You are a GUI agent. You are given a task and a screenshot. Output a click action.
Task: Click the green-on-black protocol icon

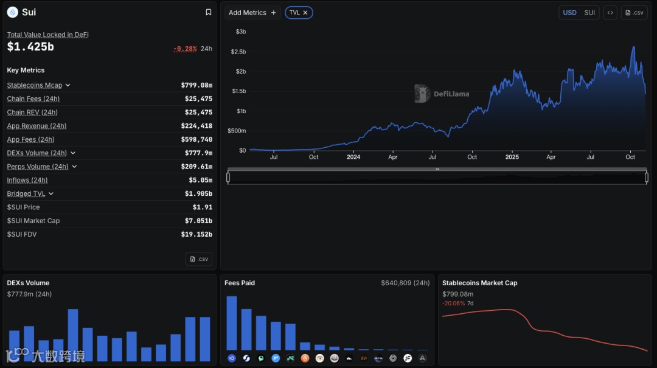pyautogui.click(x=261, y=358)
